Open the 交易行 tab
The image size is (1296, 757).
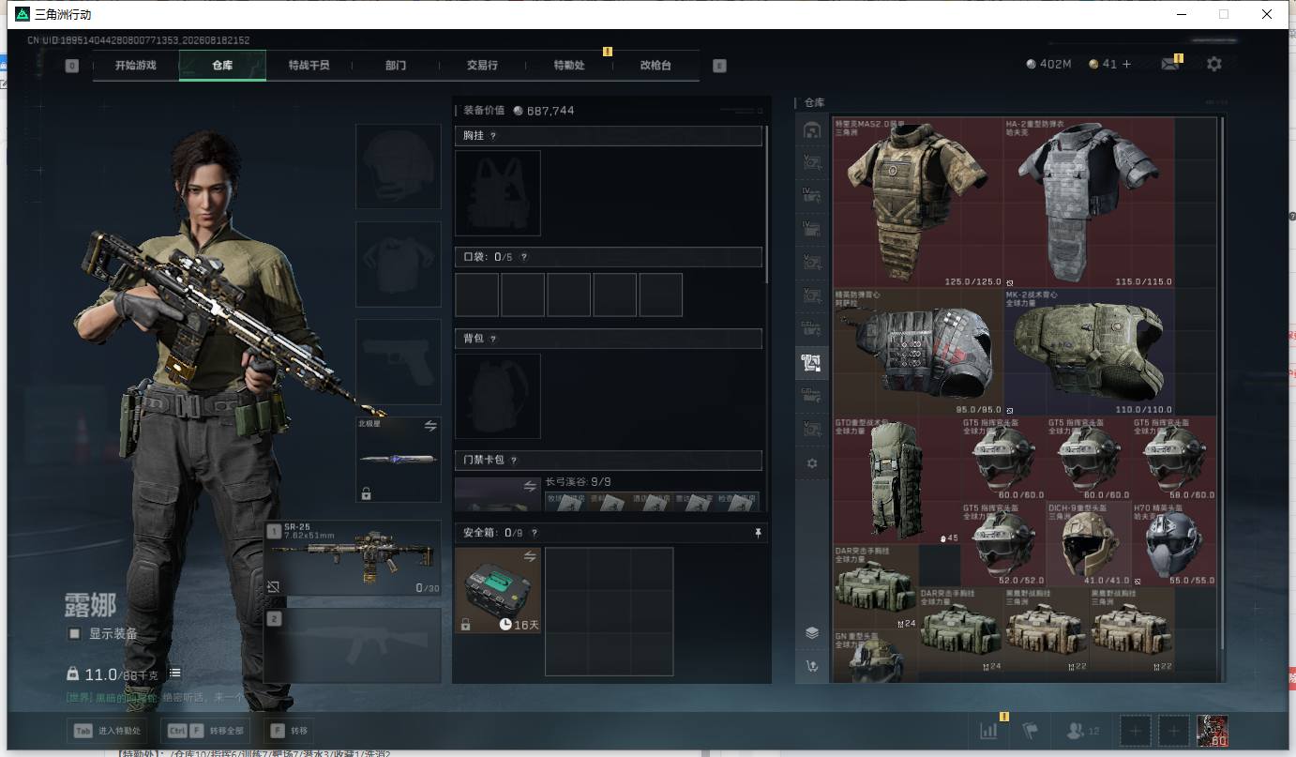(482, 66)
